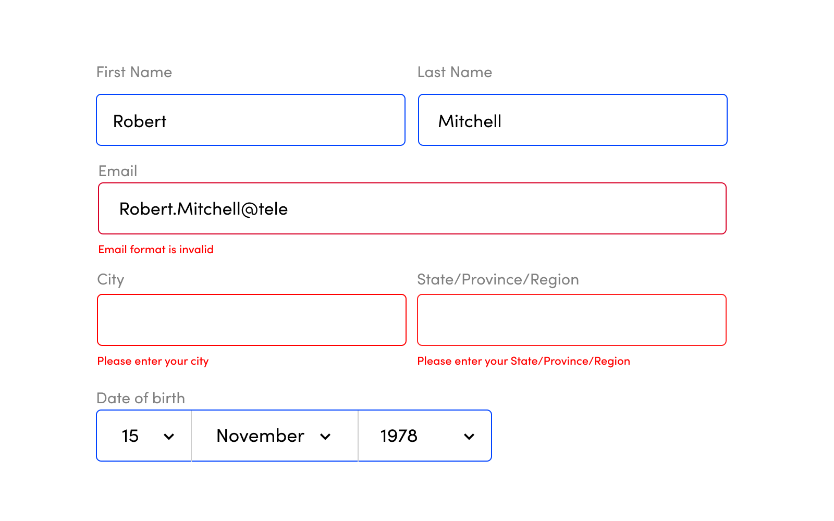Image resolution: width=834 pixels, height=521 pixels.
Task: Click the First Name label
Action: click(134, 72)
